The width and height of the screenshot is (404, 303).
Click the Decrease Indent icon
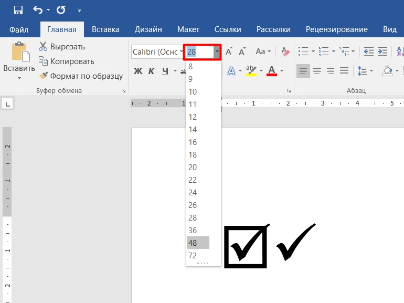click(x=368, y=51)
